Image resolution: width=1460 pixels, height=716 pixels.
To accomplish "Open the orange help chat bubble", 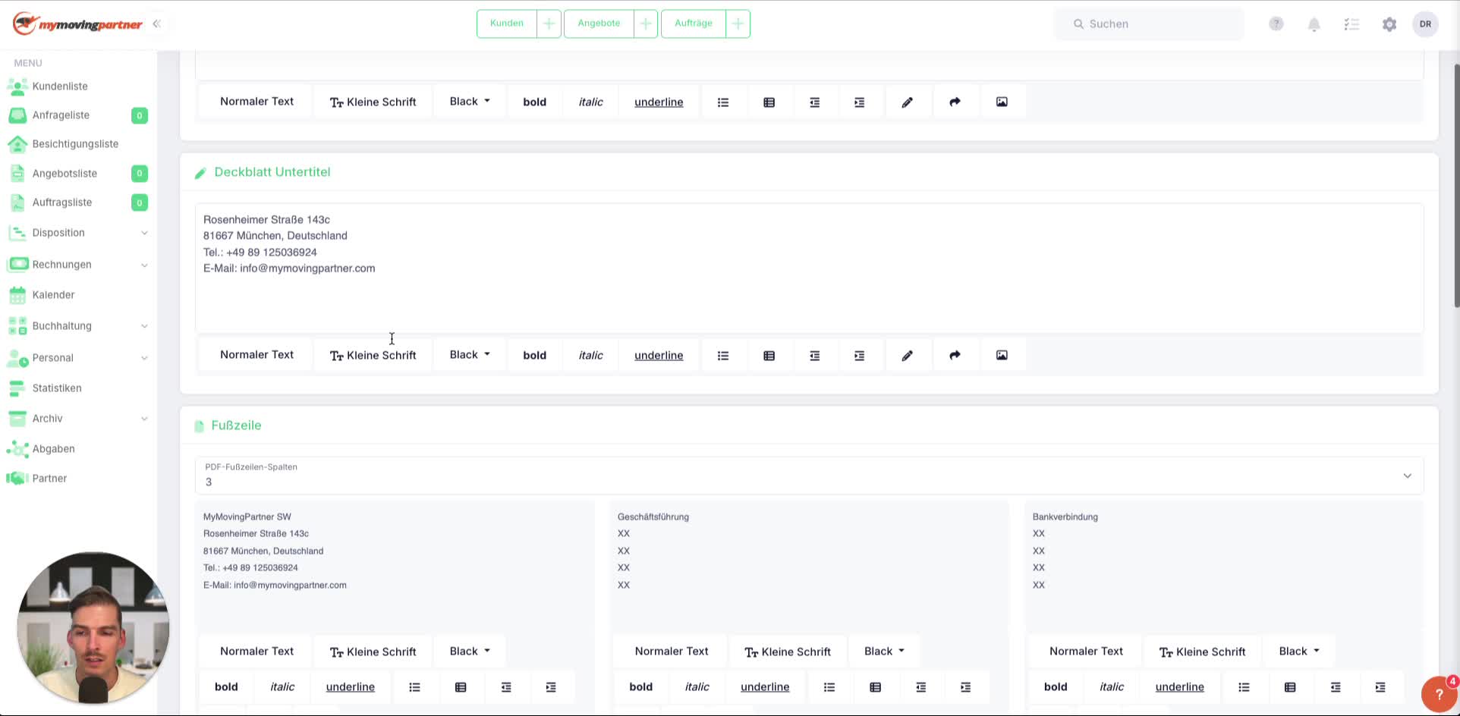I will (x=1439, y=693).
